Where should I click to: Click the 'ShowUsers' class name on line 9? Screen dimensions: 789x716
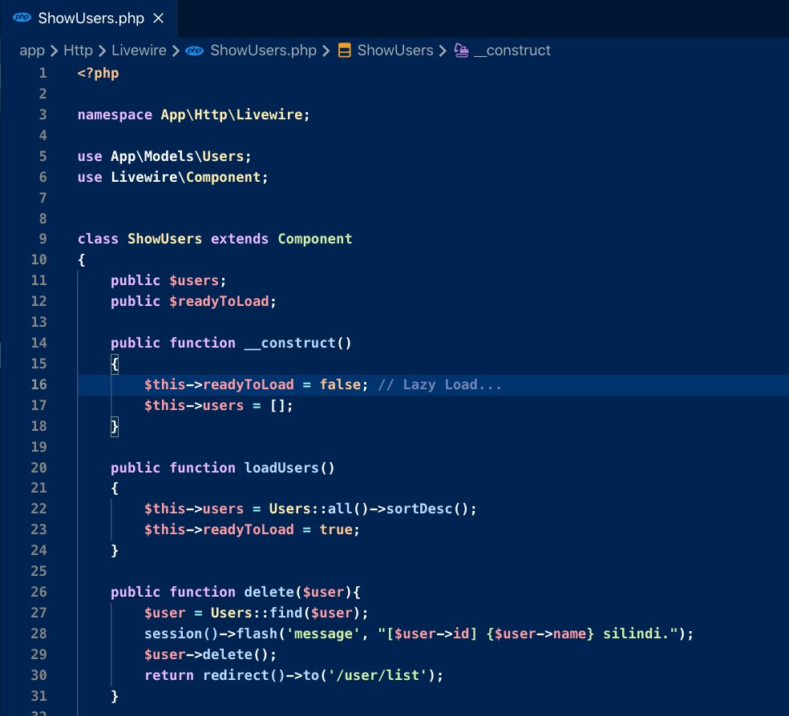[164, 239]
